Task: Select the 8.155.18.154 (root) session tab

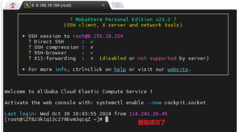Action: click(x=65, y=5)
